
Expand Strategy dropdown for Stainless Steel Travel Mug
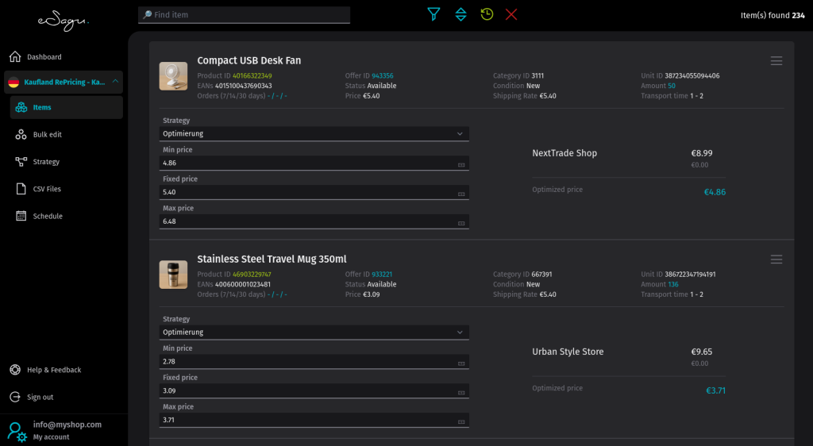point(460,333)
